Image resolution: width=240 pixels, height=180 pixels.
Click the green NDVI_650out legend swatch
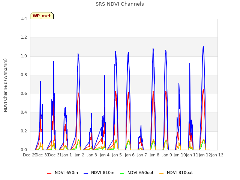tap(122, 173)
